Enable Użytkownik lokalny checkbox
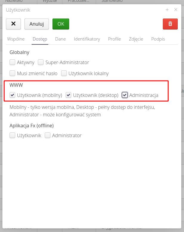184x232 pixels. pyautogui.click(x=64, y=73)
